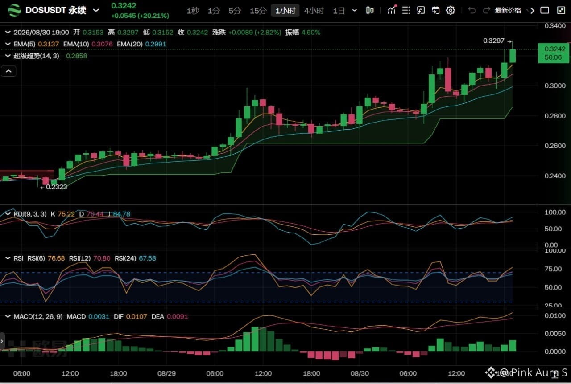571x384 pixels.
Task: Switch to the 4小时 timeframe
Action: point(314,11)
